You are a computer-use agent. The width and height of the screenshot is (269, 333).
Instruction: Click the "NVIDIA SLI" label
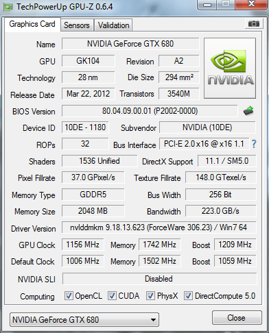point(36,280)
